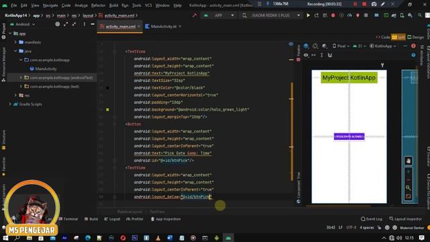Switch editor to Split view mode
This screenshot has height=242, width=430.
[398, 37]
